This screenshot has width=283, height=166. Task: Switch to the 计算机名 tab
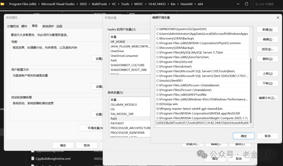pos(13,26)
